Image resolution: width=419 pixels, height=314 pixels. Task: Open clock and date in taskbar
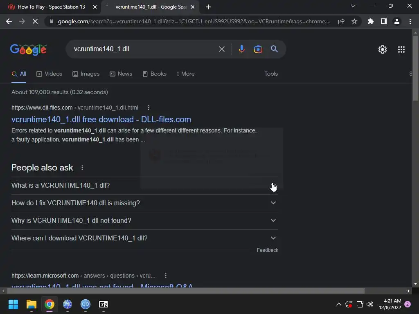pos(390,304)
